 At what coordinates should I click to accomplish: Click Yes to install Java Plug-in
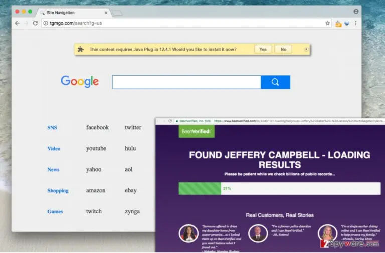coord(263,49)
